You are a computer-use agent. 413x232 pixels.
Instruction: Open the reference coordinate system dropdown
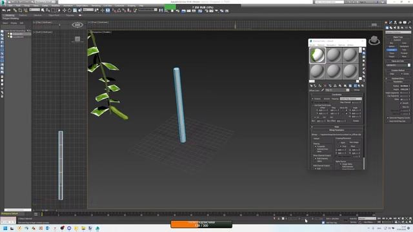(88, 10)
